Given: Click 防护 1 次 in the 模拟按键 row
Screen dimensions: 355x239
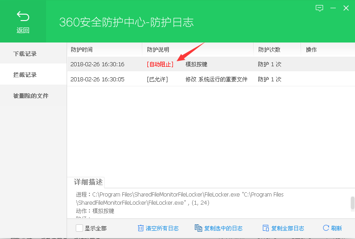Looking at the screenshot, I should click(269, 64).
